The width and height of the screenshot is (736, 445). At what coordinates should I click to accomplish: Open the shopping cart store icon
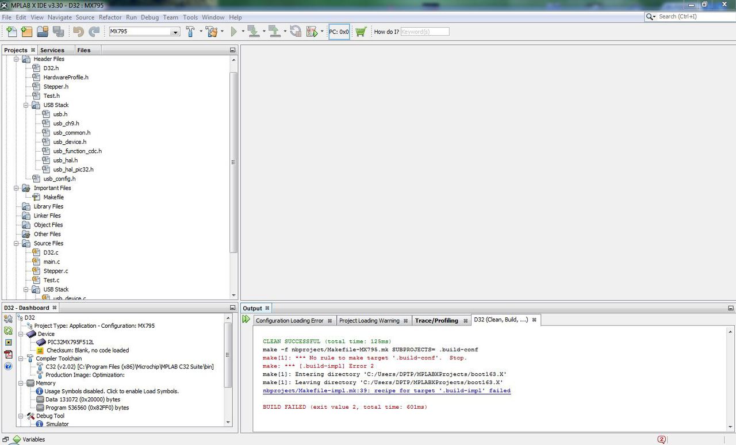[361, 32]
